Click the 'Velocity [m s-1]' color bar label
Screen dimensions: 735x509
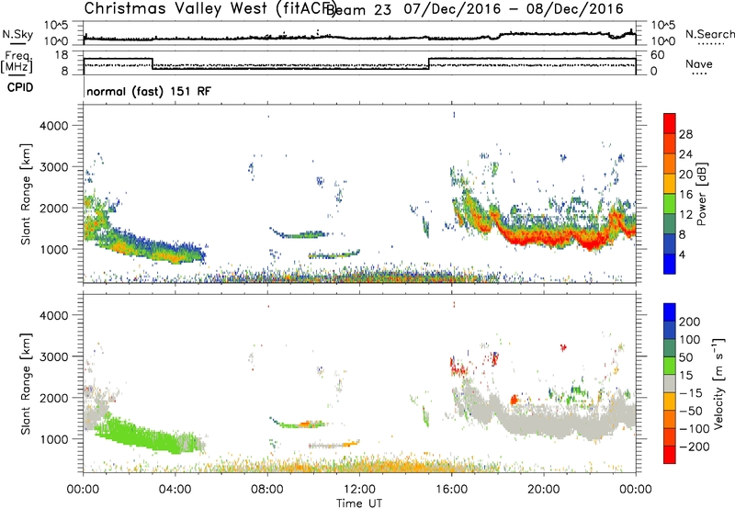click(x=719, y=383)
